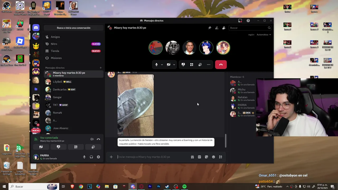The image size is (338, 190).
Task: Open región Automático dropdown
Action: (264, 35)
